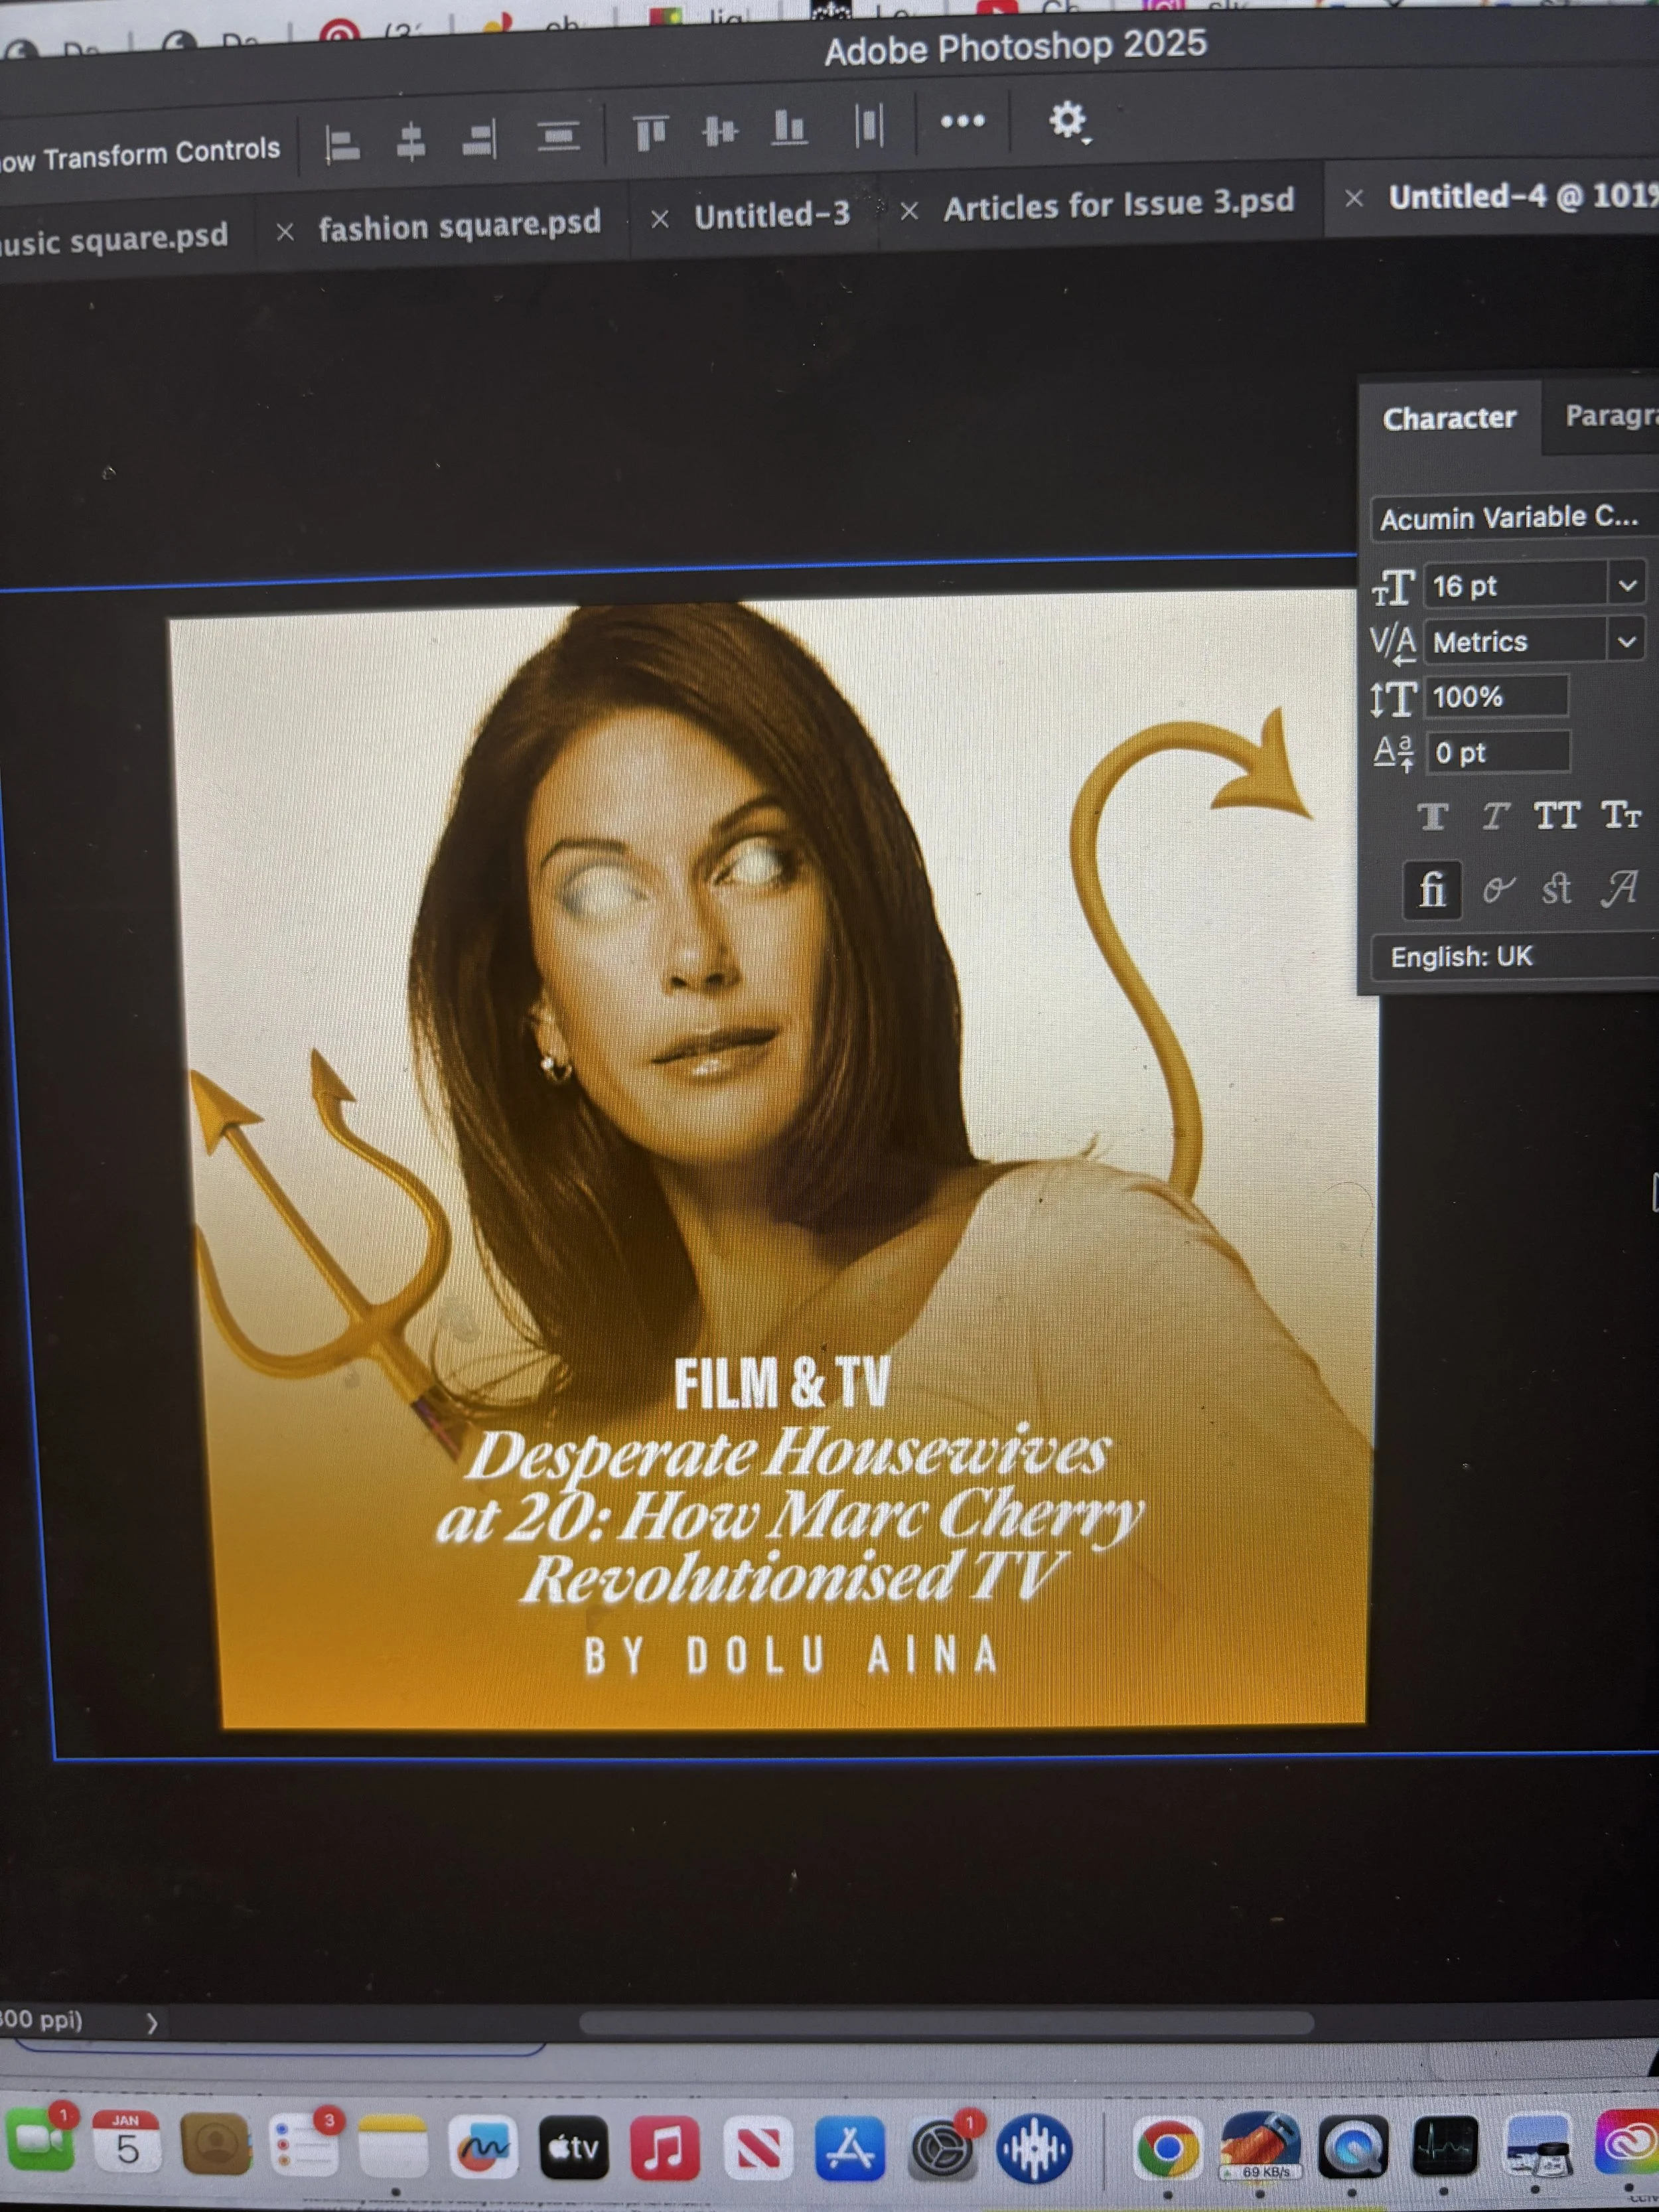
Task: Click Align bottom edges icon
Action: (x=789, y=128)
